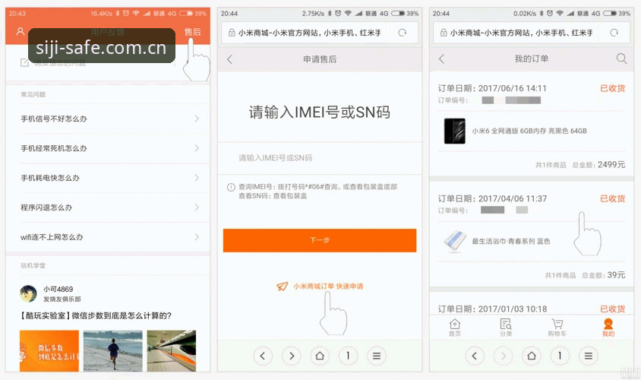
Task: Click the info icon beside 查询IMEI号
Action: pos(231,188)
